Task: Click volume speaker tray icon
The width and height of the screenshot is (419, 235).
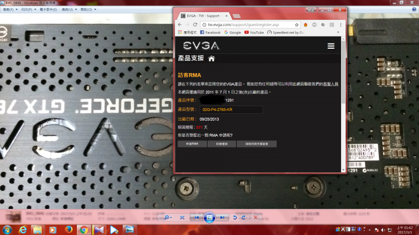Action: coord(383,230)
